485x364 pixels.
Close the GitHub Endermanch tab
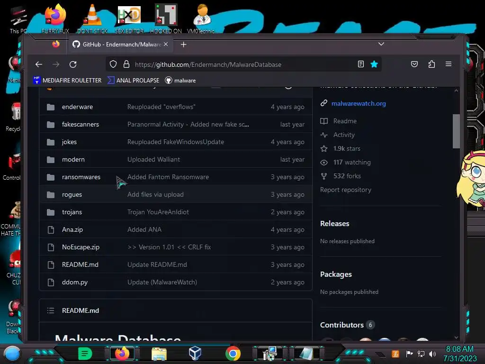point(166,44)
